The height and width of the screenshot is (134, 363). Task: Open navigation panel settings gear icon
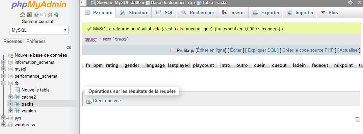tap(50, 15)
